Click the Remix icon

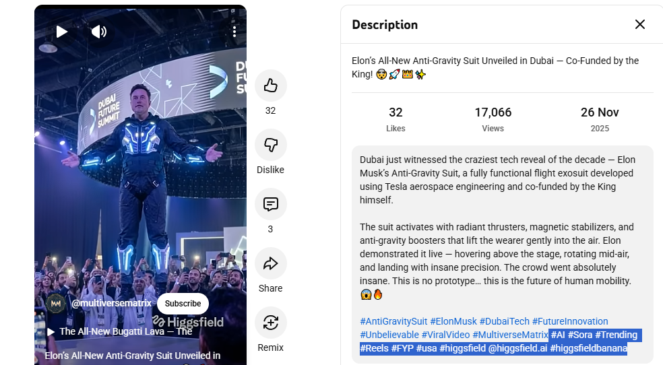[271, 323]
